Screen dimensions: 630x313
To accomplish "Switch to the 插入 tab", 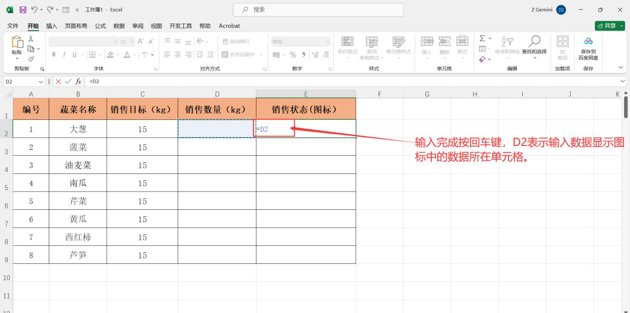I will tap(52, 26).
